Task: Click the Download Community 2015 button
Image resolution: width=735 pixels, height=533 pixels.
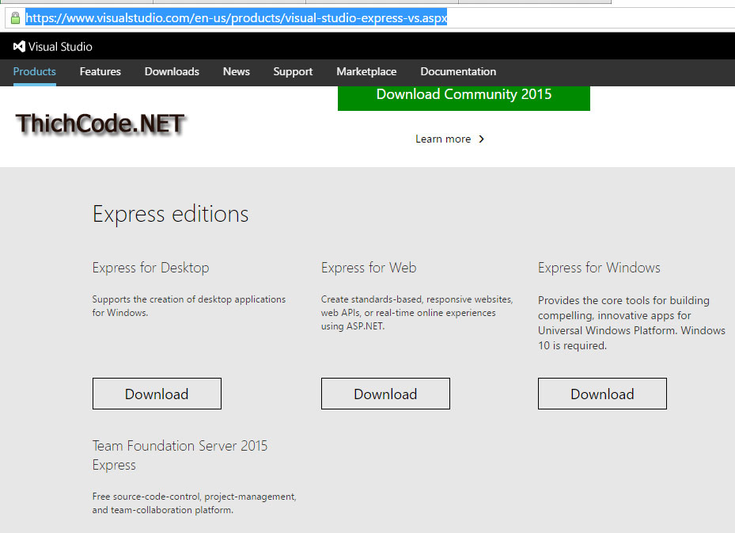Action: coord(464,97)
